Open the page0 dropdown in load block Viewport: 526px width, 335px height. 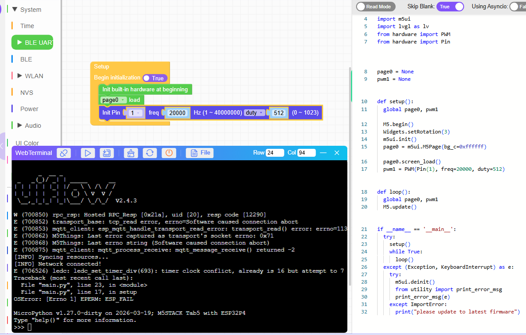[114, 100]
